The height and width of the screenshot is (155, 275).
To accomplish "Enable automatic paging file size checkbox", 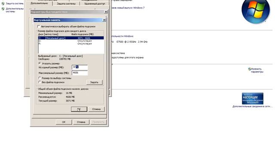I will pos(39,27).
